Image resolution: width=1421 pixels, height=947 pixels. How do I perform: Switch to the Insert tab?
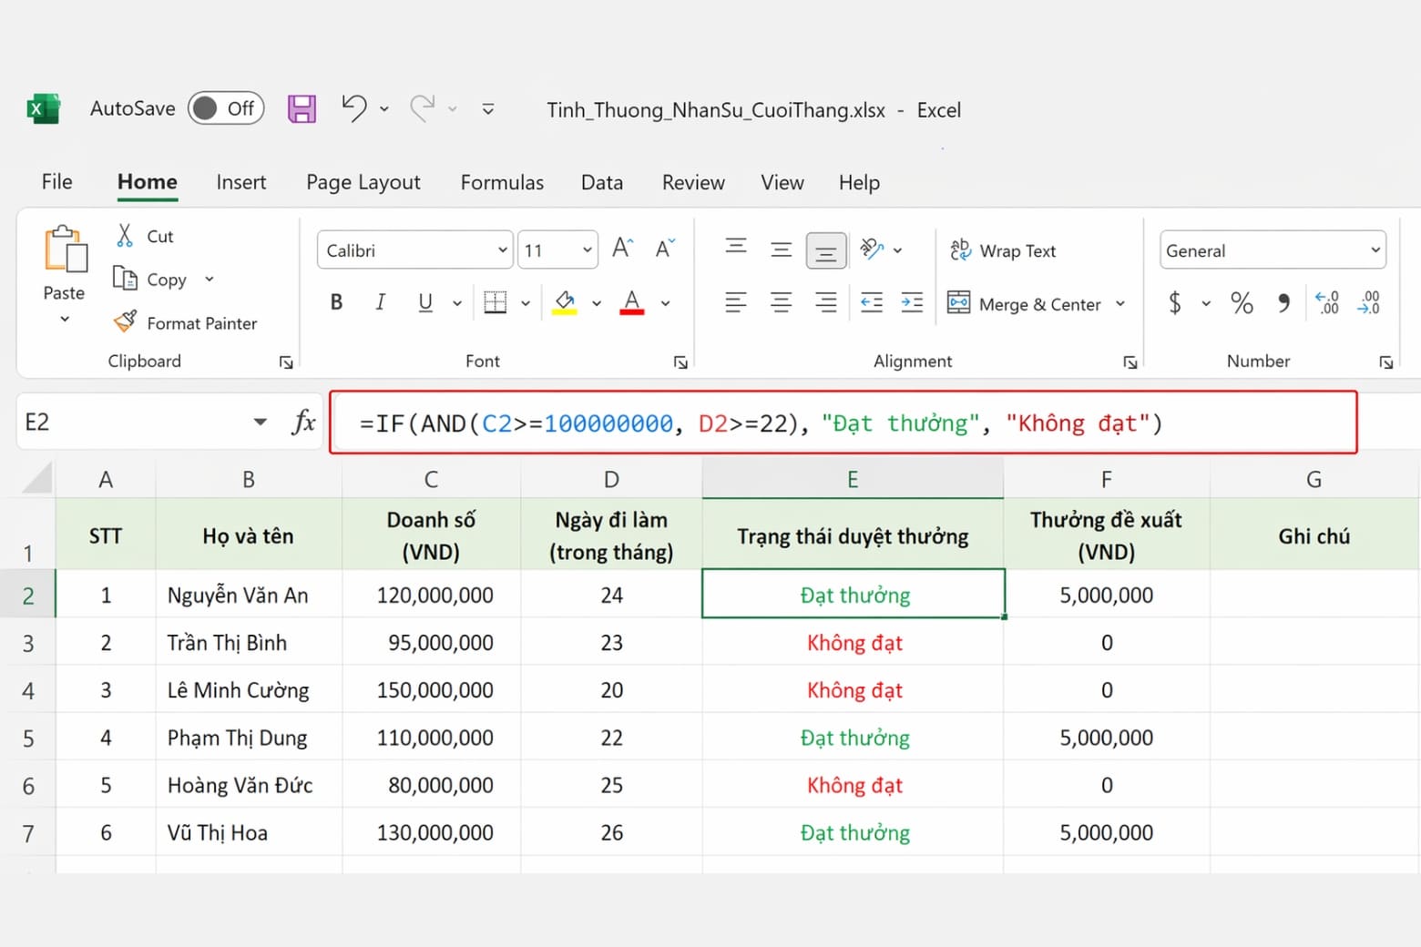point(241,182)
